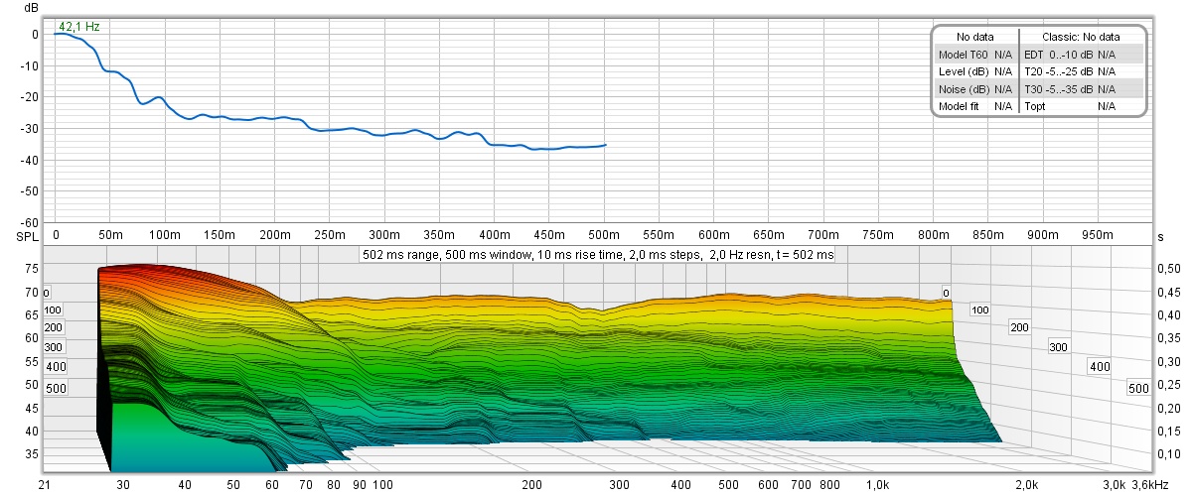Viewport: 1192px width, 496px height.
Task: Click the "SPL" axis label
Action: (27, 239)
